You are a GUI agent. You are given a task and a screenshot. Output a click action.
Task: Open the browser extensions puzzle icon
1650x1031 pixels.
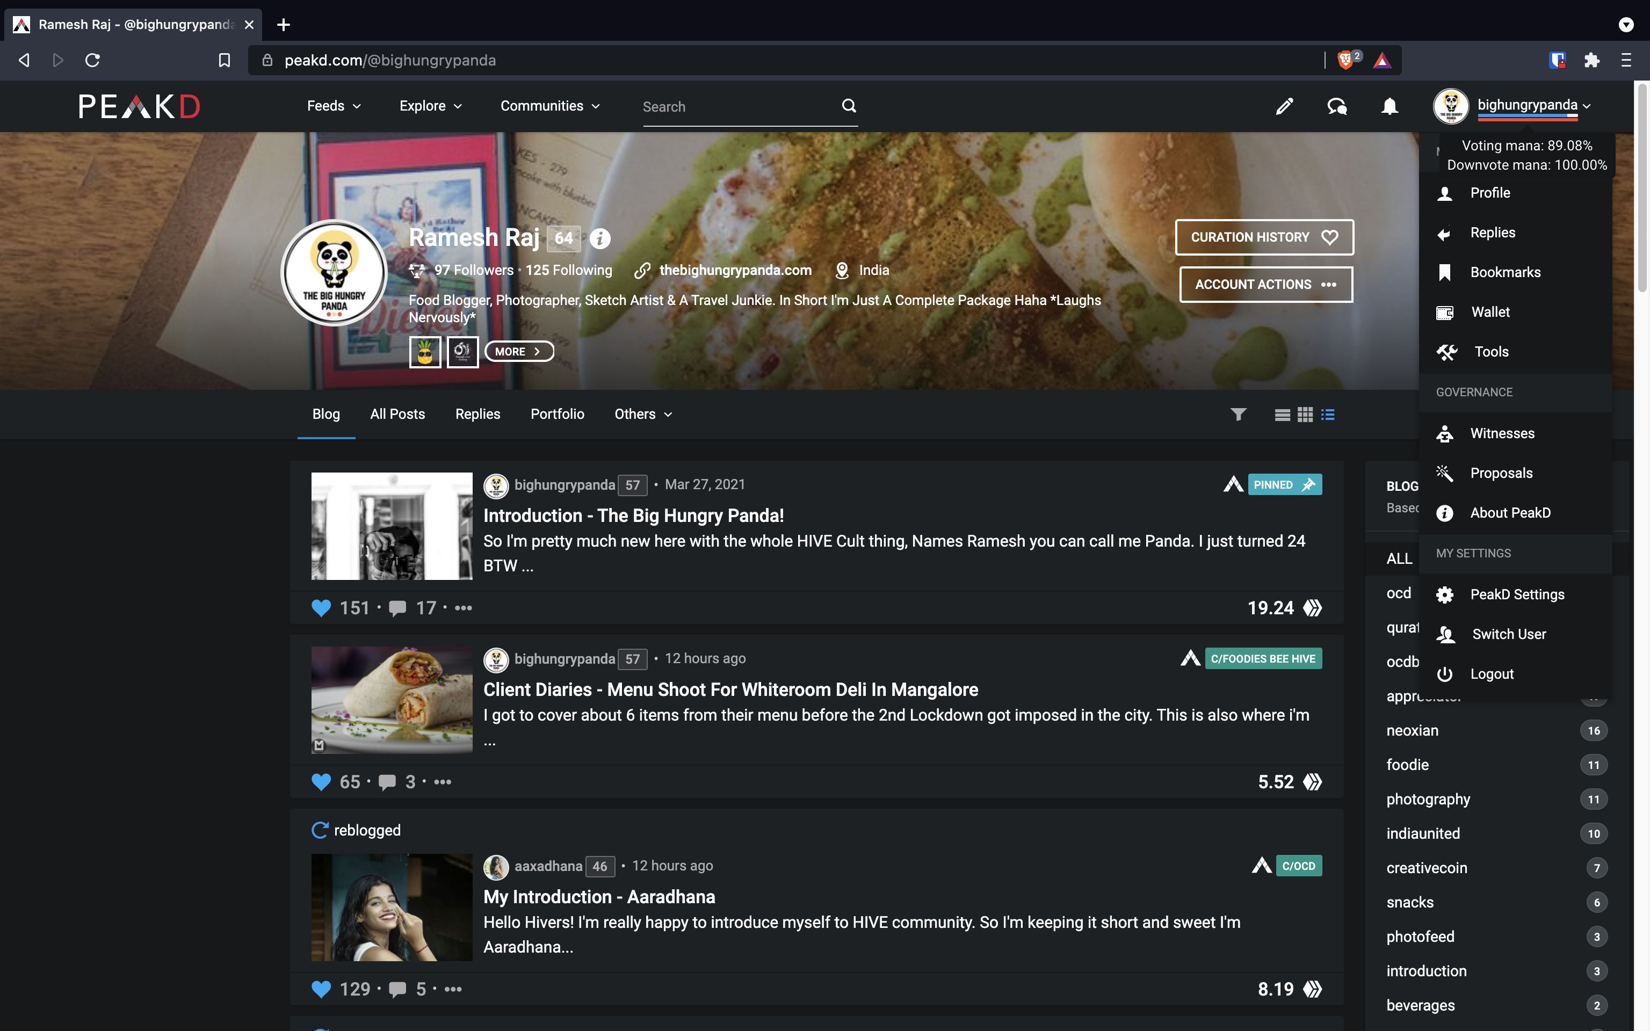click(x=1591, y=60)
